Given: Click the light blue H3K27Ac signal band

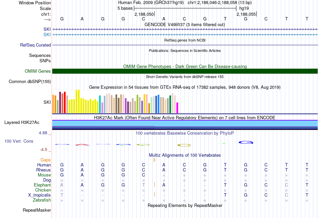Looking at the screenshot, I should coord(185,123).
